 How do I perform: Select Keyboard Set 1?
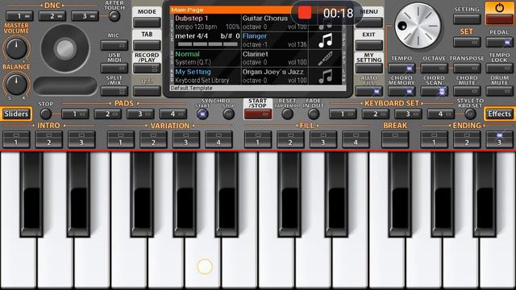[343, 114]
